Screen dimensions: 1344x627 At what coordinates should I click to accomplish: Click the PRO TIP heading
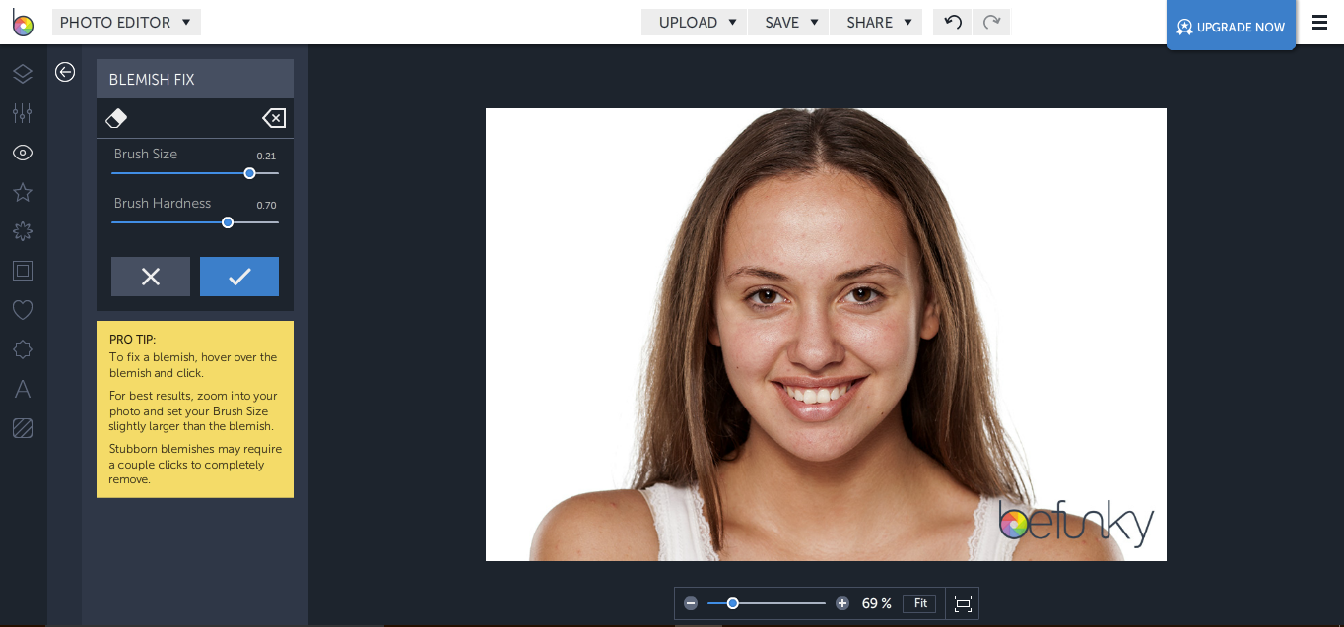pyautogui.click(x=132, y=340)
